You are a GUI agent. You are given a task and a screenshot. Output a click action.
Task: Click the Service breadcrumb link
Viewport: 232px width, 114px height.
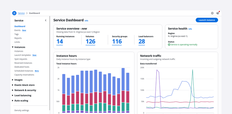21,13
